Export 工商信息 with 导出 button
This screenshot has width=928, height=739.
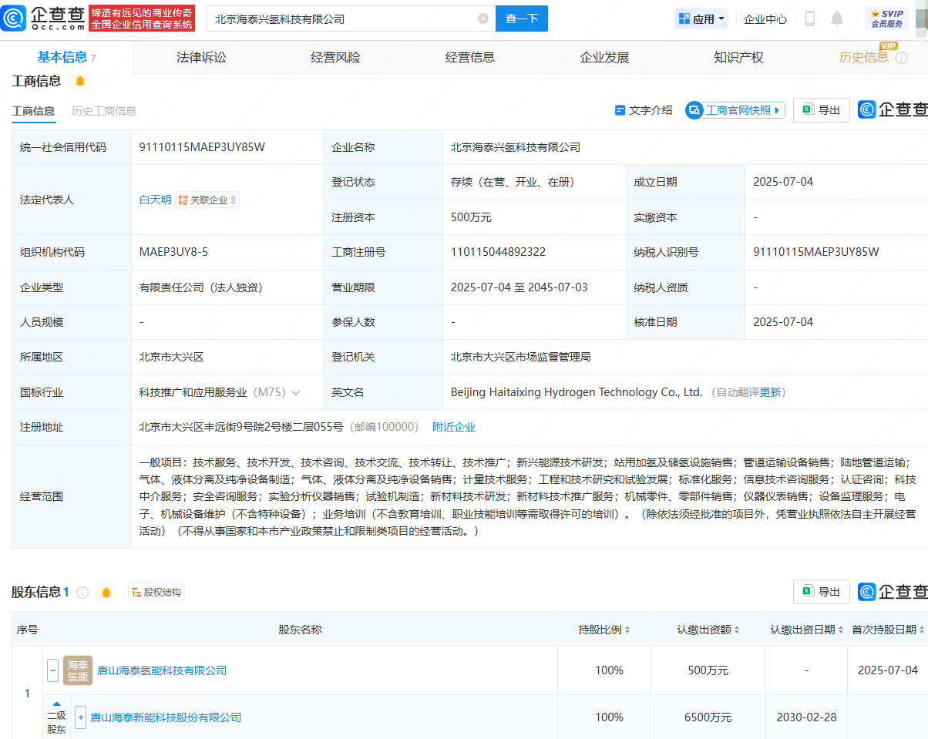pos(822,110)
